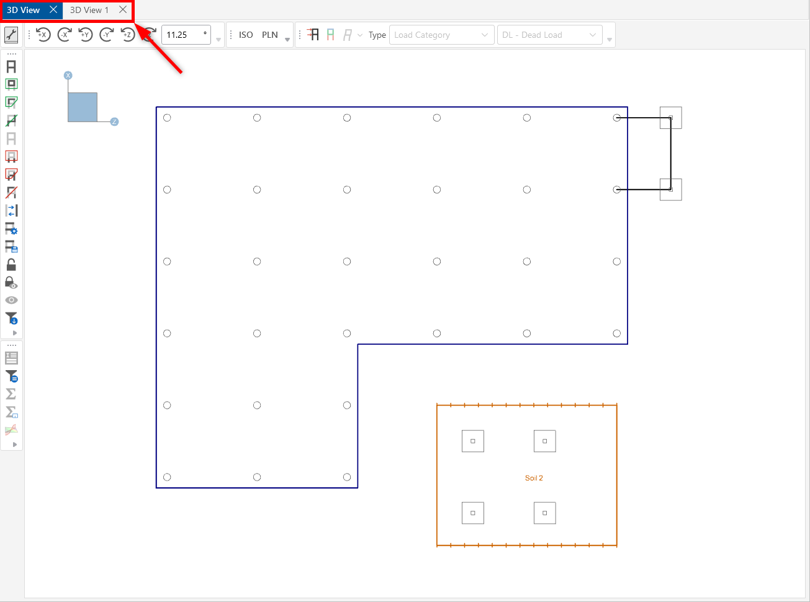This screenshot has height=602, width=810.
Task: Click the sigma summation icon
Action: click(11, 394)
